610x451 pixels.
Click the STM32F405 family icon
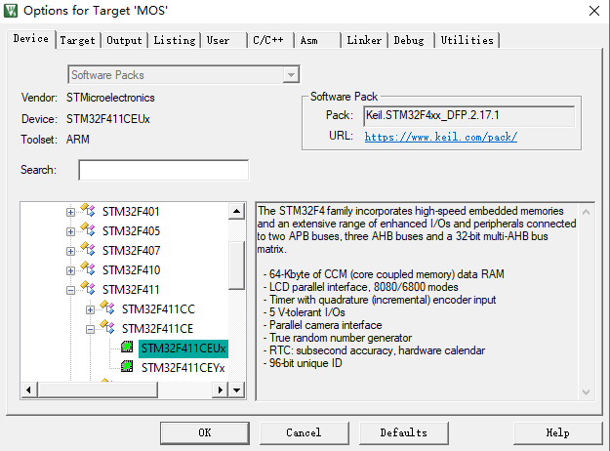(x=88, y=229)
